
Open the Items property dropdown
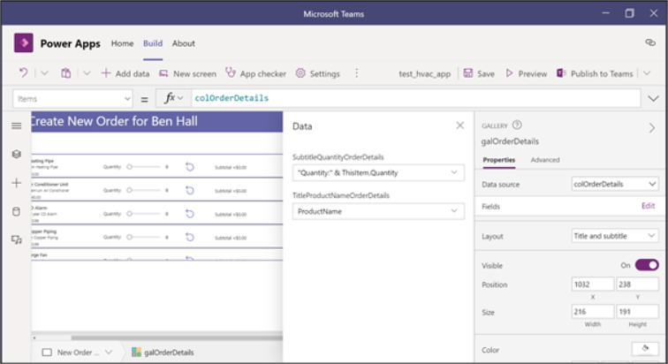pyautogui.click(x=72, y=99)
